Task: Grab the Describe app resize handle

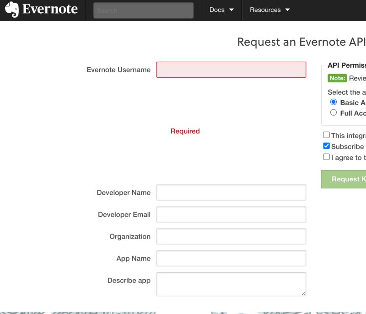Action: click(x=303, y=294)
